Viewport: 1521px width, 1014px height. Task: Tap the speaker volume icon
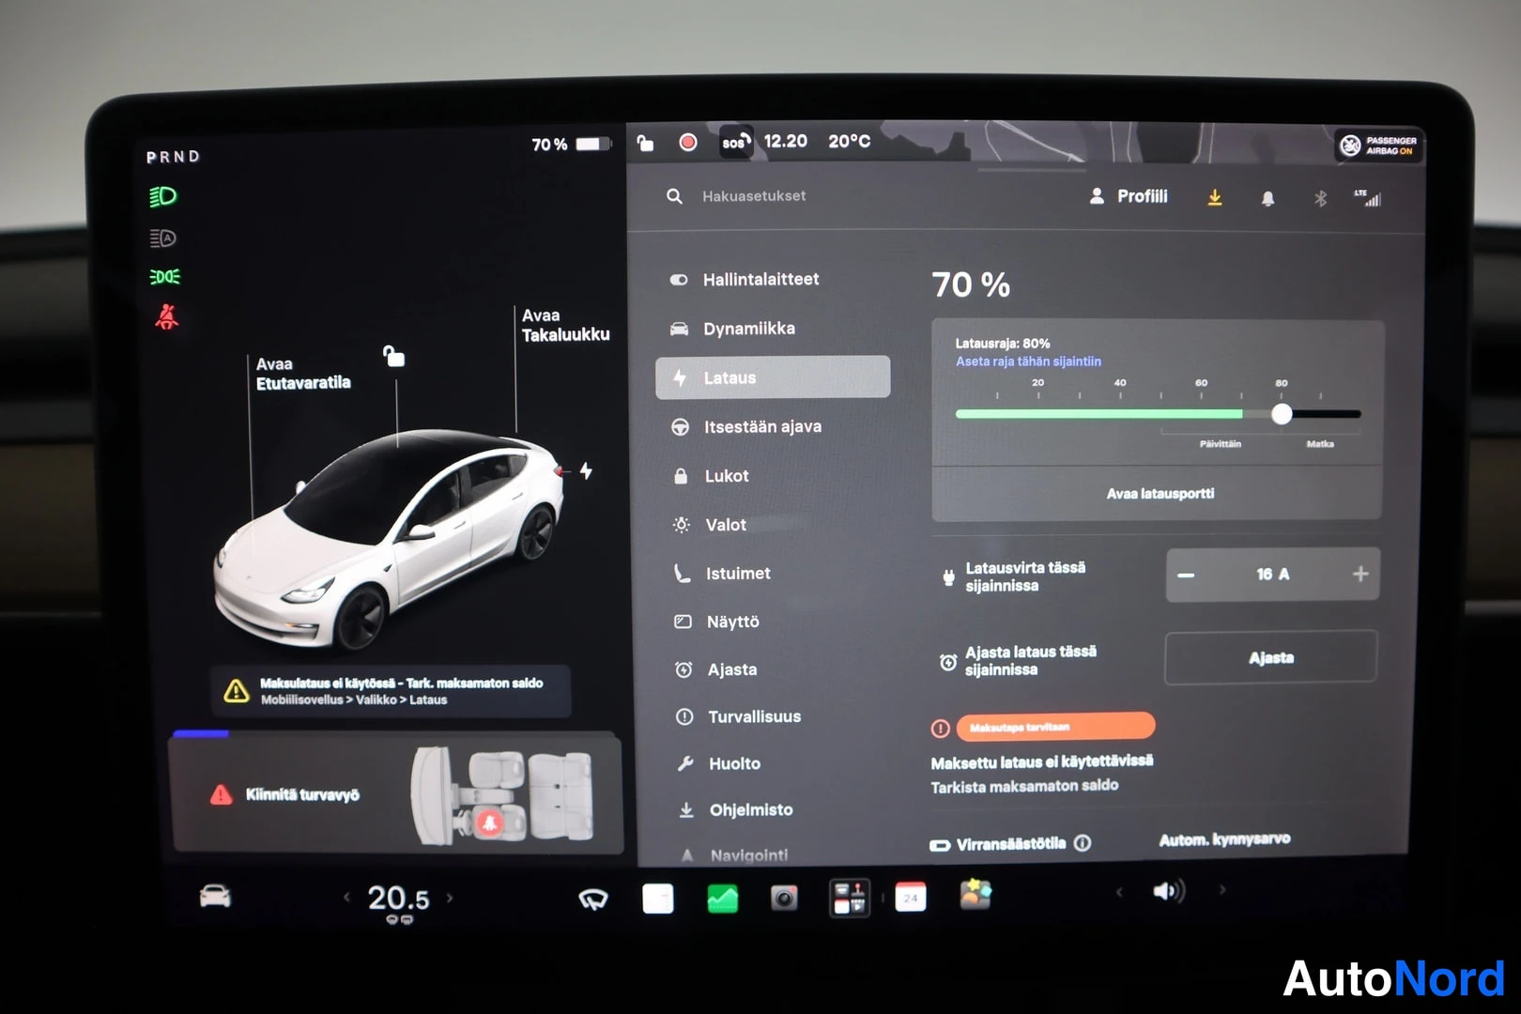(x=1168, y=890)
